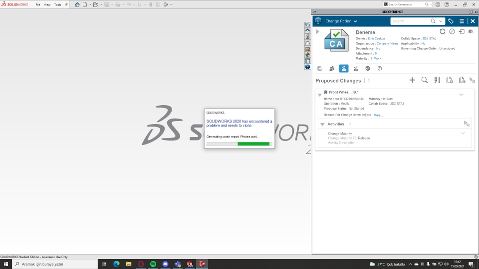Open the View menu

tap(47, 4)
